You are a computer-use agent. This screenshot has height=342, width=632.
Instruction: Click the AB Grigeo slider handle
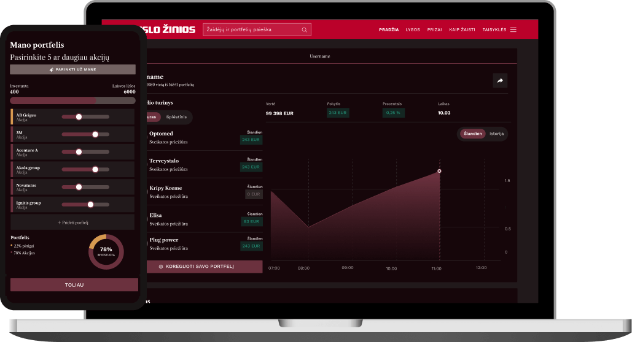pyautogui.click(x=79, y=116)
